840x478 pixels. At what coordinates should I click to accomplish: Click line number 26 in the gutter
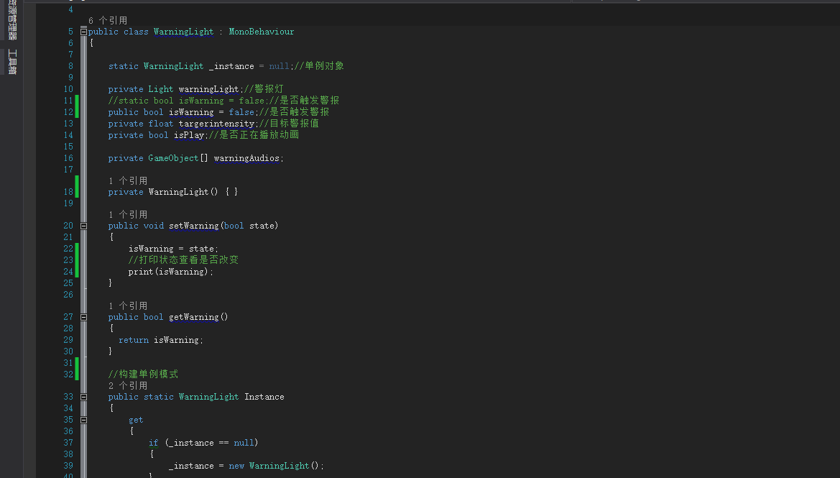68,295
